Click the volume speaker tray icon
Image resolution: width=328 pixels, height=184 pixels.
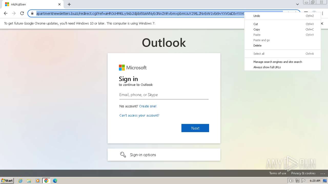tap(291, 181)
